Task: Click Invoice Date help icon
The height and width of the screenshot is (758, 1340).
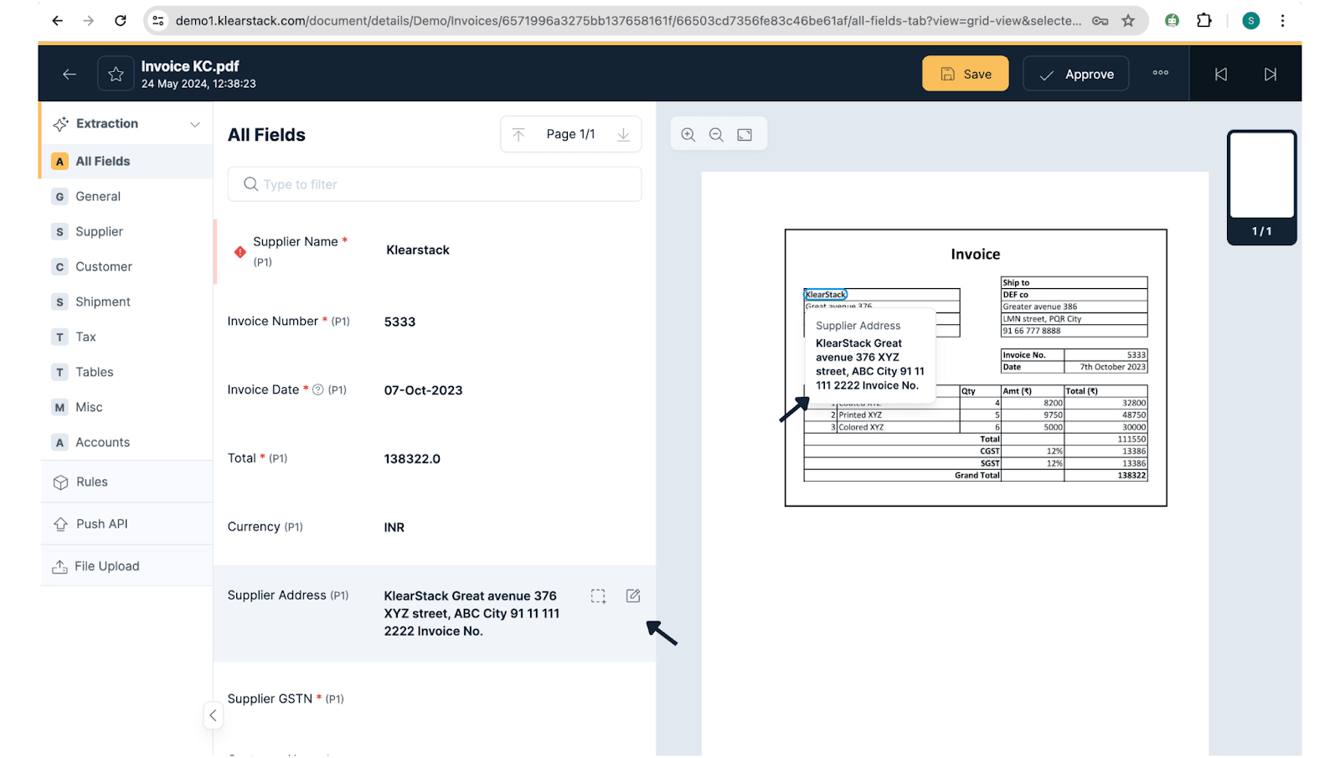Action: pyautogui.click(x=318, y=389)
